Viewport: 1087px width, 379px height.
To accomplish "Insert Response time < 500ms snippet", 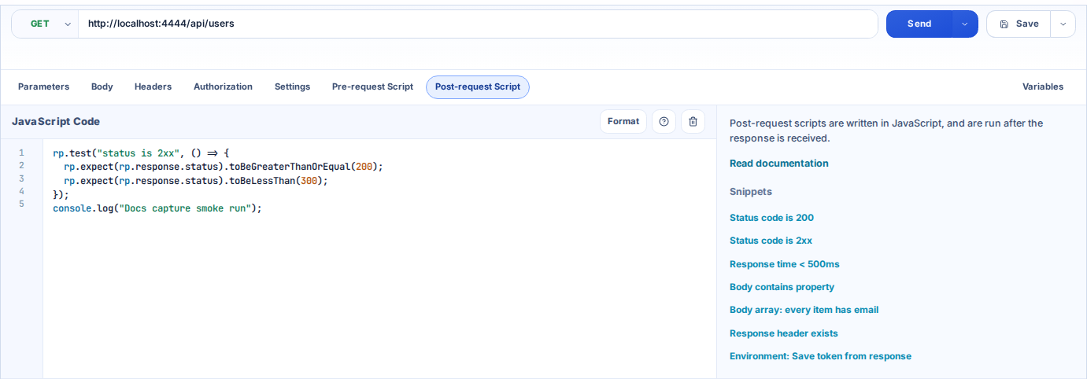I will (784, 264).
